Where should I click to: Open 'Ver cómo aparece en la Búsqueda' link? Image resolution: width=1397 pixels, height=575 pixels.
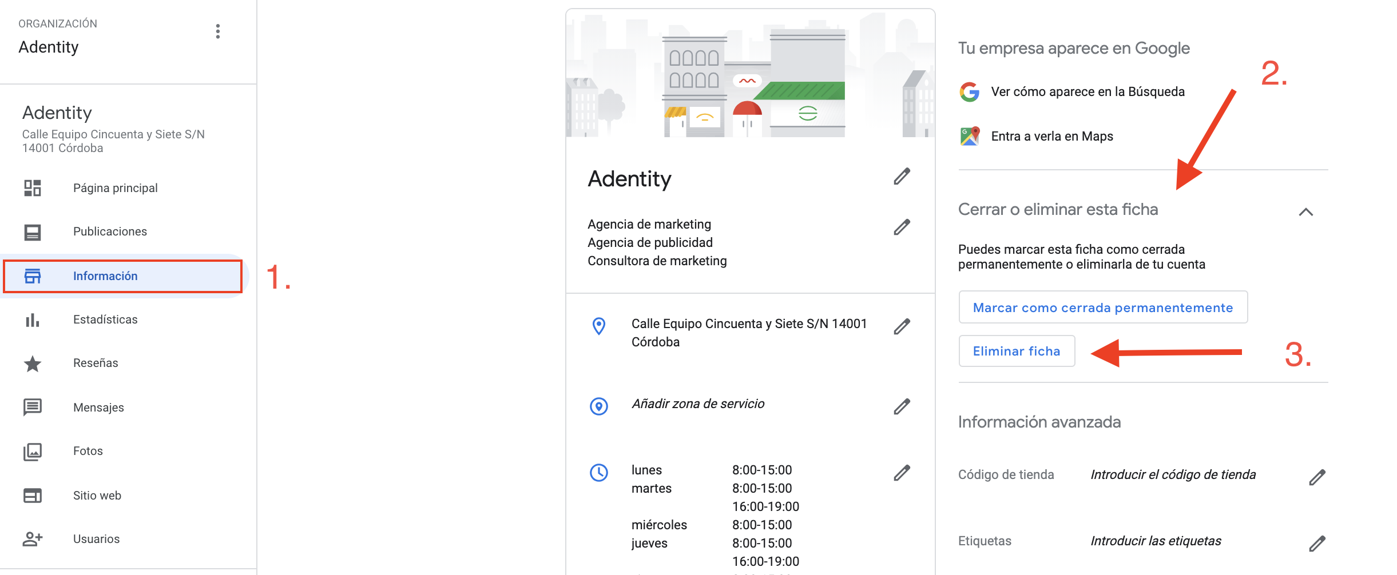pos(1088,92)
